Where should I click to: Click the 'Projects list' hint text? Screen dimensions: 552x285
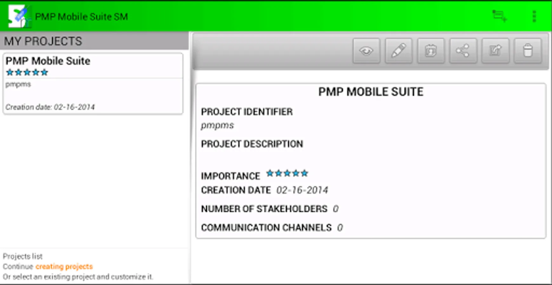[x=23, y=256]
